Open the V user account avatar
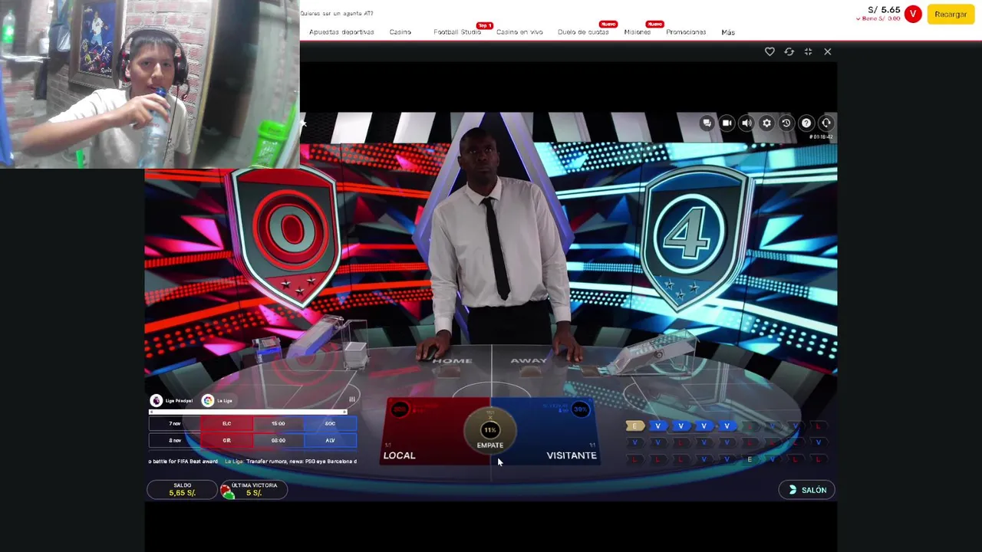Screen dimensions: 982x552 coord(913,14)
